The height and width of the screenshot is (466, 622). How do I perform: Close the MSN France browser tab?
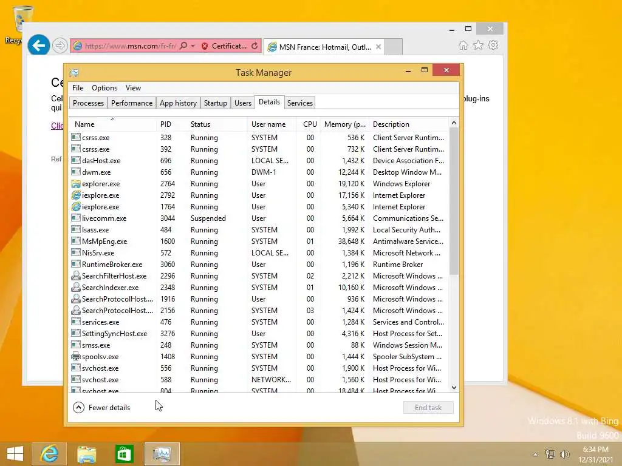[378, 47]
